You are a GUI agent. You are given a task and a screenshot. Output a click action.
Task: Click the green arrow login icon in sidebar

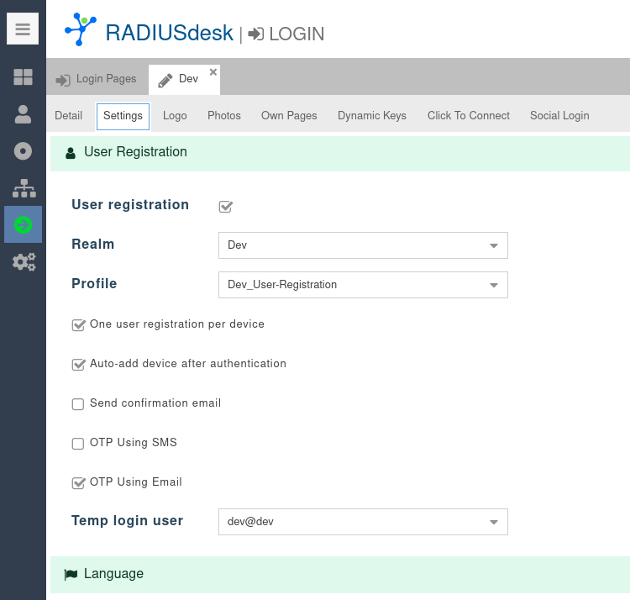[x=23, y=224]
